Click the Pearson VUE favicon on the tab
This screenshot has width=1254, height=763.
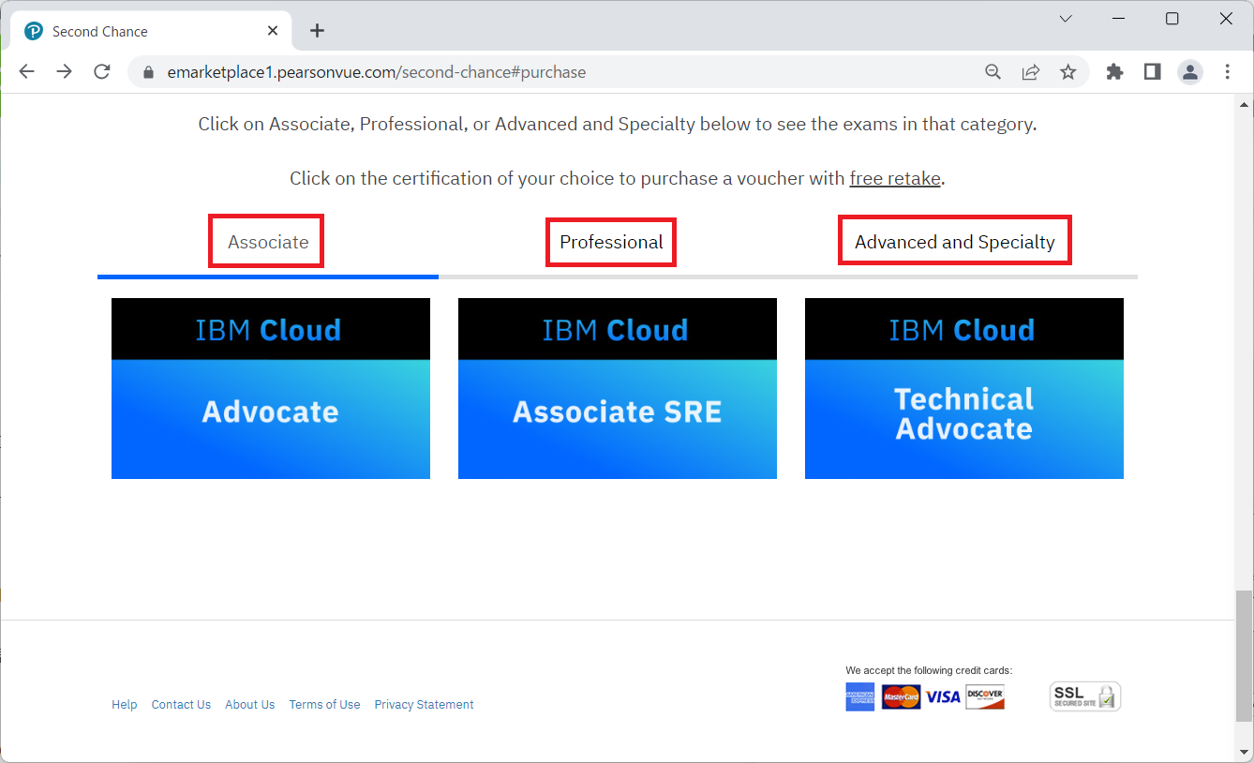tap(33, 30)
